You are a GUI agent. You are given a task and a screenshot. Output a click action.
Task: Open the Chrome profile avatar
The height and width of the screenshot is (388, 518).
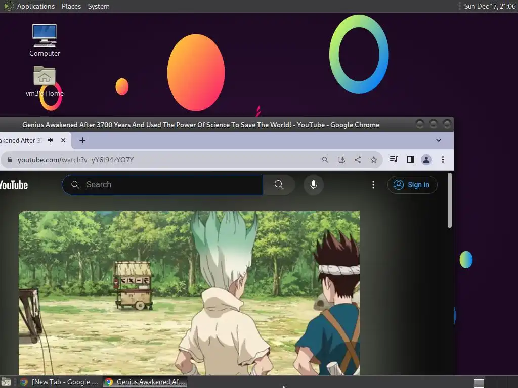[x=426, y=160]
